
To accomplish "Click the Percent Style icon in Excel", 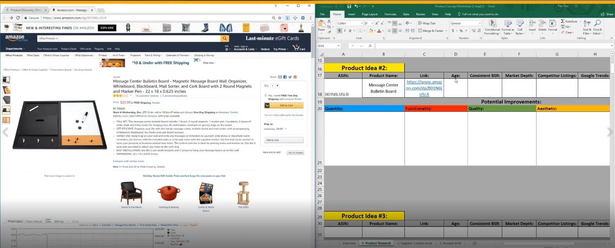I will pos(461,31).
